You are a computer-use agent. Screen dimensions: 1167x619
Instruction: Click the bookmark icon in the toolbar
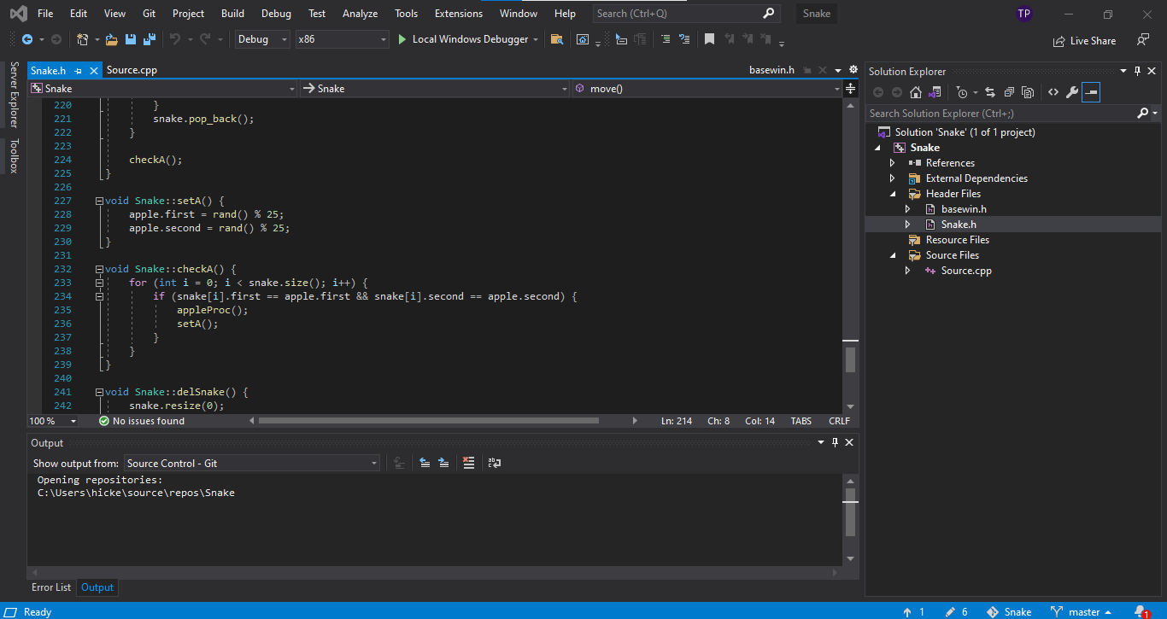tap(709, 39)
